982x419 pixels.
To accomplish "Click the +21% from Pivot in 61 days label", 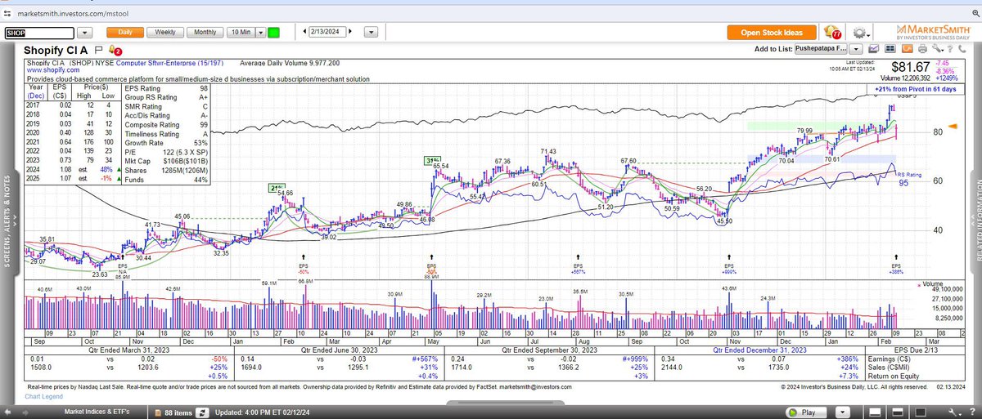I will (x=917, y=88).
